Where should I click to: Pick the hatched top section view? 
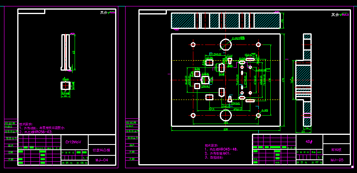click(225, 20)
